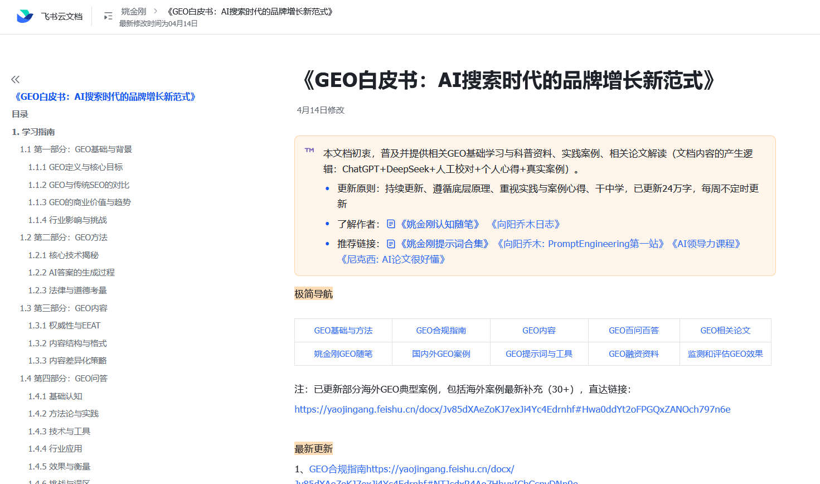Click the Feishu Docs logo icon

coord(25,16)
